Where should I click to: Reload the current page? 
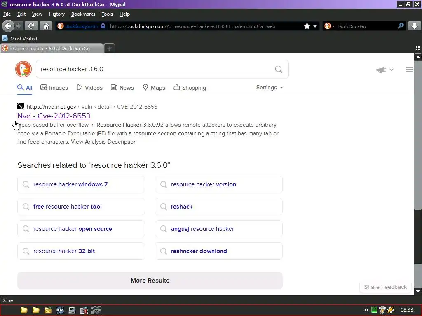click(31, 26)
